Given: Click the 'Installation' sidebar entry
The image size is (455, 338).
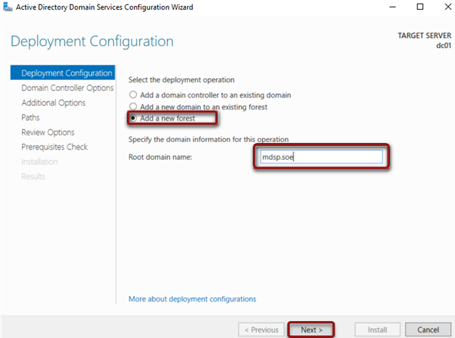Looking at the screenshot, I should (40, 162).
